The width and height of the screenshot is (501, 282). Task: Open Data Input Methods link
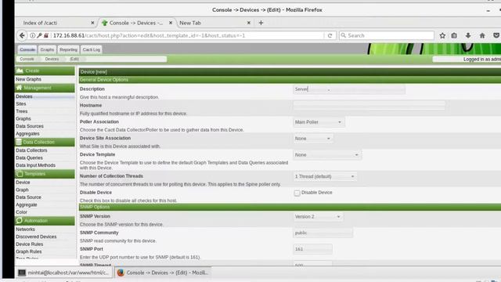35,165
